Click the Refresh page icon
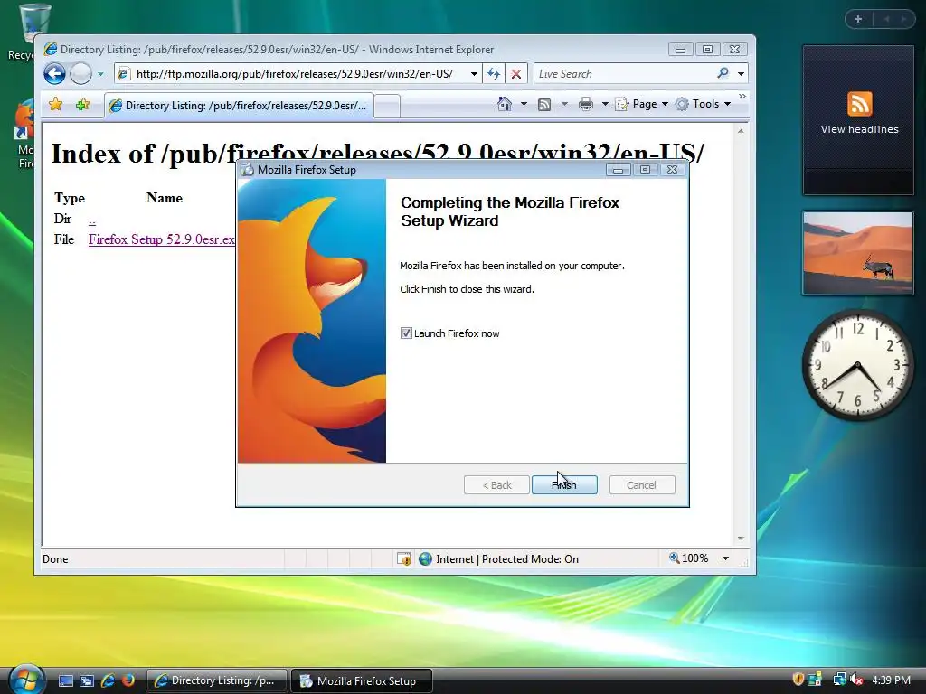This screenshot has width=926, height=694. tap(494, 74)
